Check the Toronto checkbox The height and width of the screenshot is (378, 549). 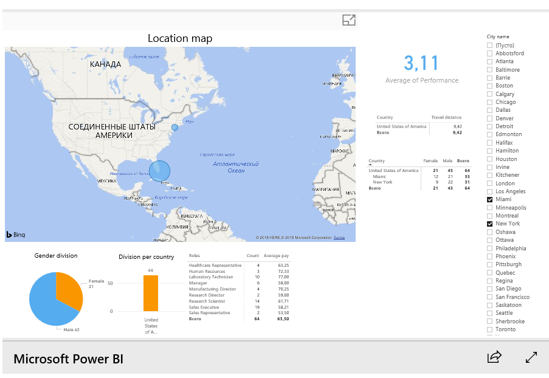coord(490,329)
